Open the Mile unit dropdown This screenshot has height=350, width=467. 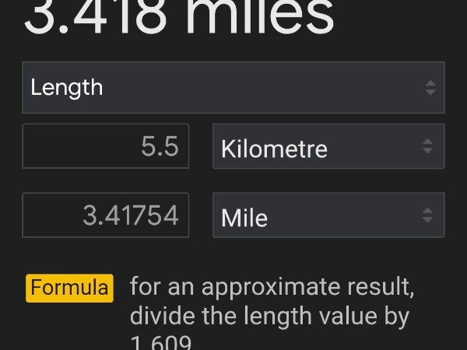tap(328, 215)
